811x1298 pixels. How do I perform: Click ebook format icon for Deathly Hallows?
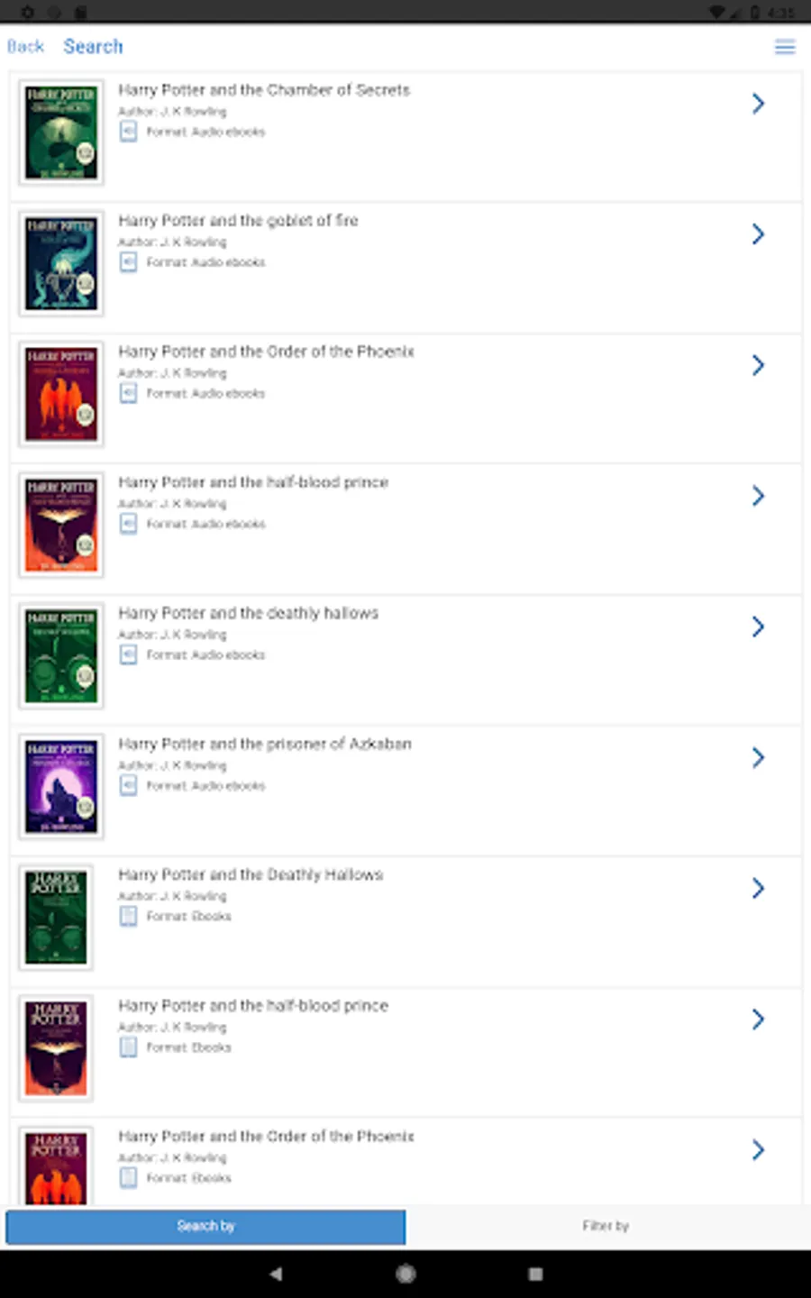[129, 917]
